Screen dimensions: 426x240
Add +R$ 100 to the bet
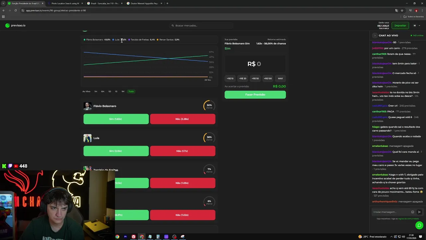tap(268, 78)
